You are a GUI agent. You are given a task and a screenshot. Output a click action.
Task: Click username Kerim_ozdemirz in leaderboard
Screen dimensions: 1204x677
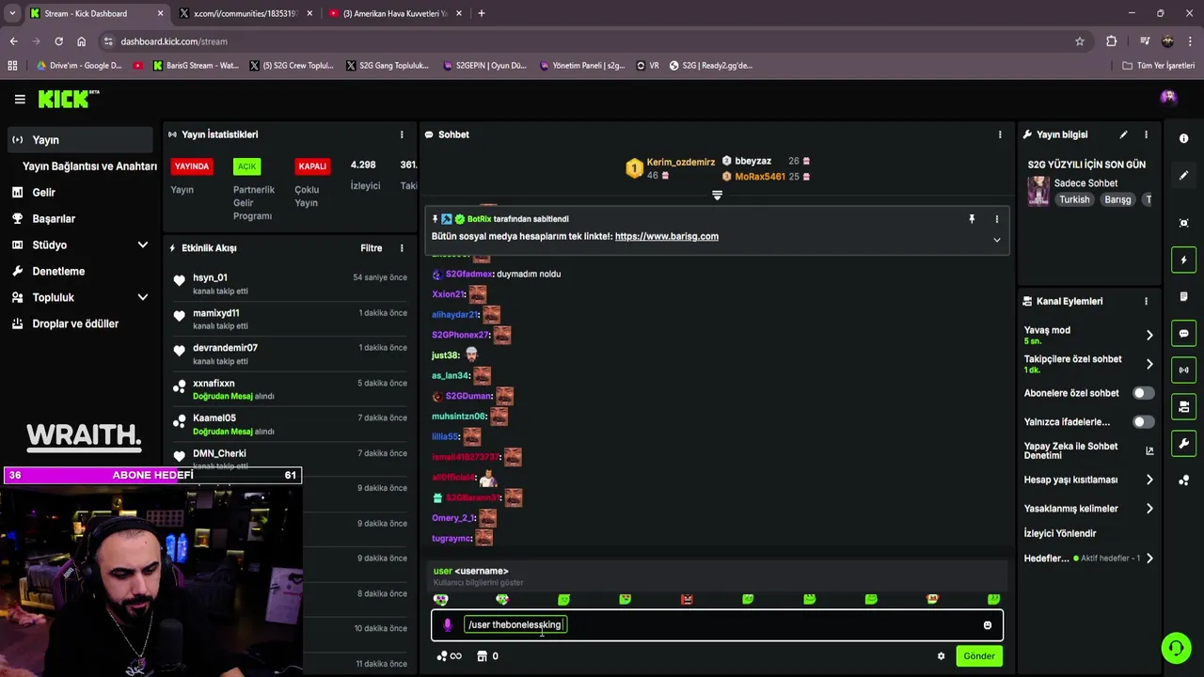tap(681, 163)
